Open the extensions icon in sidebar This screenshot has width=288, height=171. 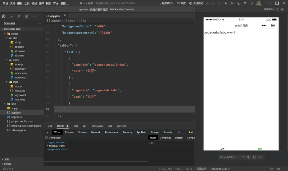pyautogui.click(x=27, y=16)
